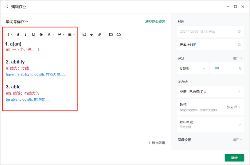Click the 无截止时间 deadline field
Image resolution: width=250 pixels, height=165 pixels.
[x=210, y=45]
